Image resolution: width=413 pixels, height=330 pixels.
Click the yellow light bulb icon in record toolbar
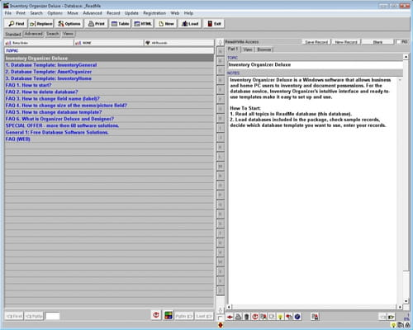click(x=280, y=317)
